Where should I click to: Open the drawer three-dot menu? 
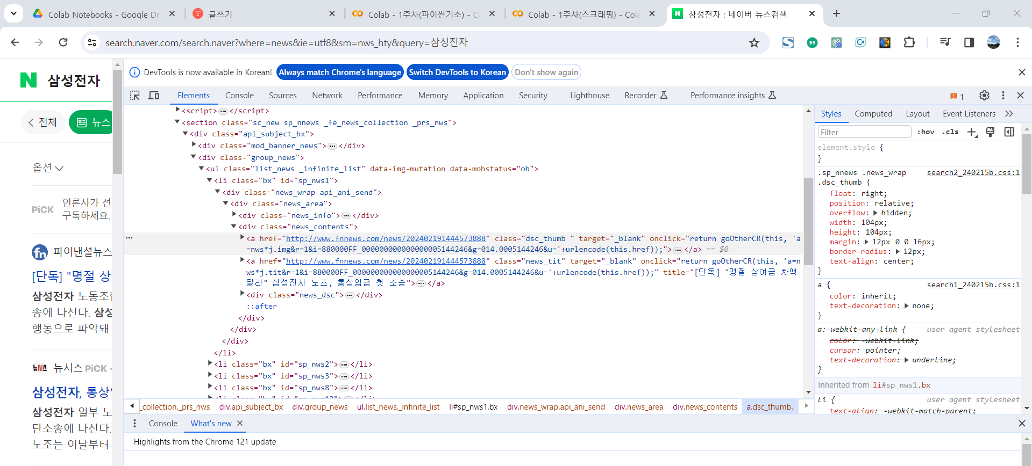coord(134,424)
